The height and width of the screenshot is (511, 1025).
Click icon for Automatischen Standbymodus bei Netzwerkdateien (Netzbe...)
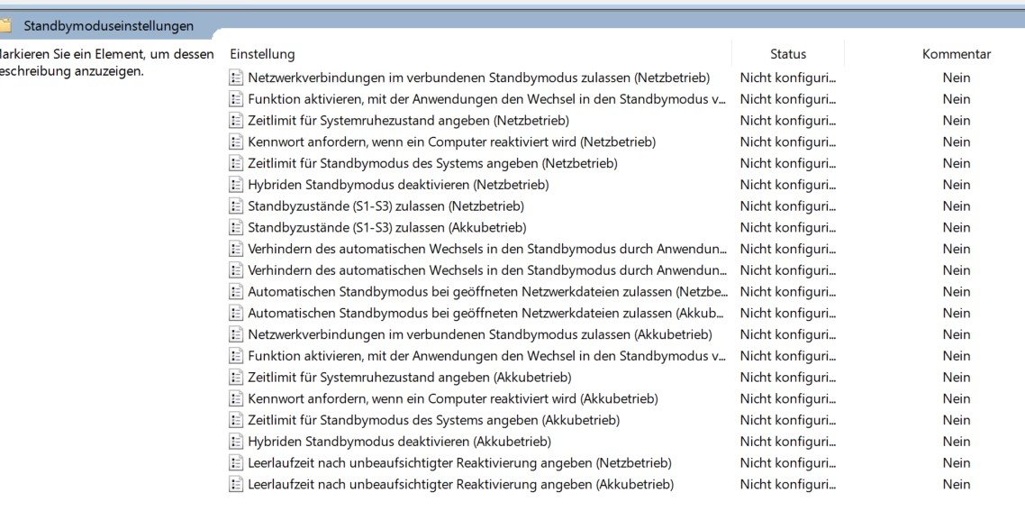coord(235,292)
